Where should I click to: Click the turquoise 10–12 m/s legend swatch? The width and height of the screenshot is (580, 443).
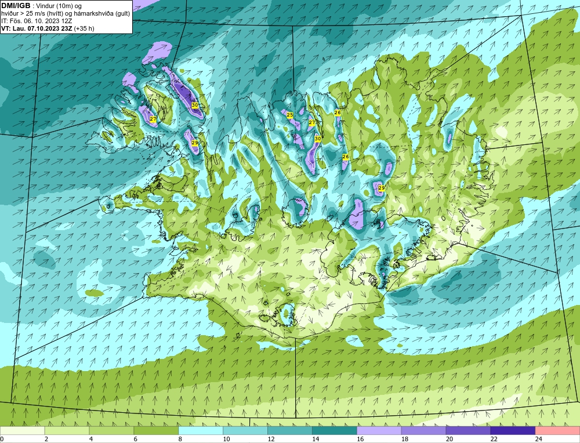pos(245,430)
